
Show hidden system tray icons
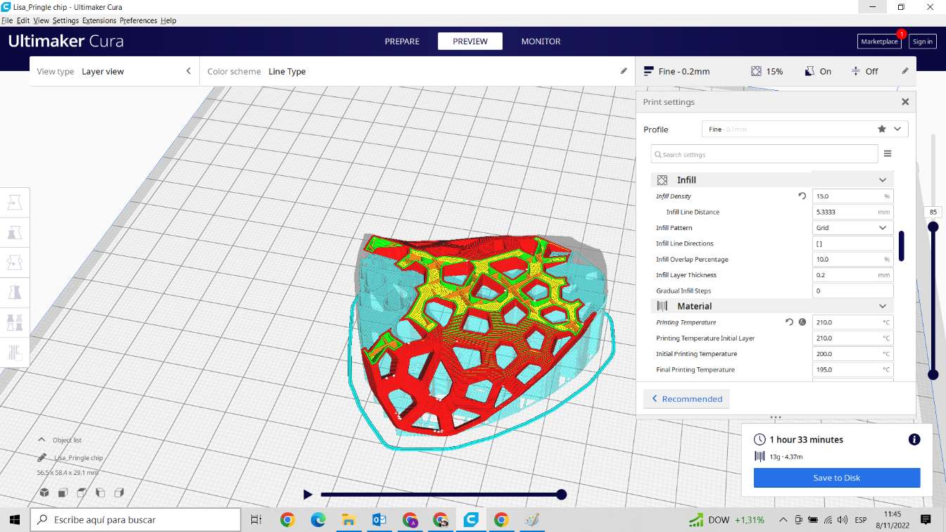[783, 520]
